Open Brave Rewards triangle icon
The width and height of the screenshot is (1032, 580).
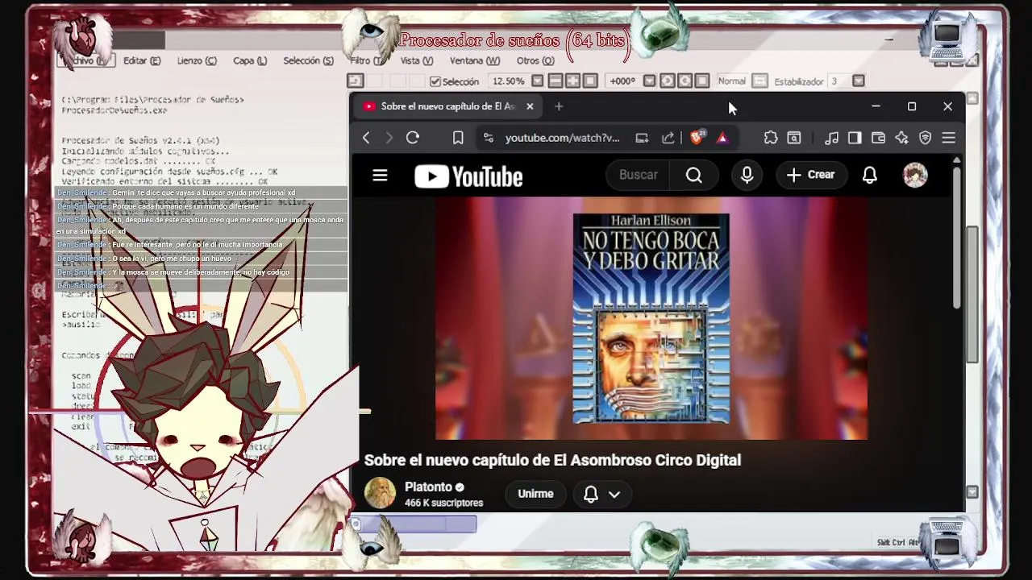coord(722,138)
